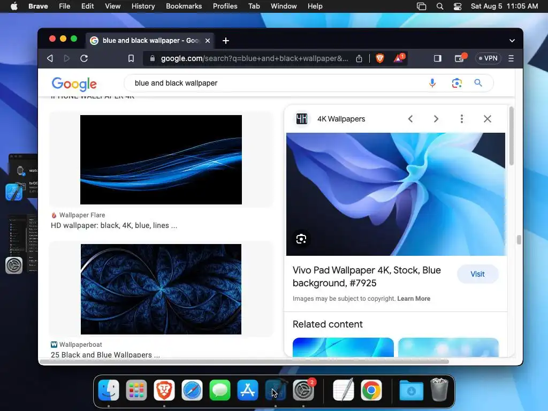Click the horizontal page scrollbar

point(244,361)
